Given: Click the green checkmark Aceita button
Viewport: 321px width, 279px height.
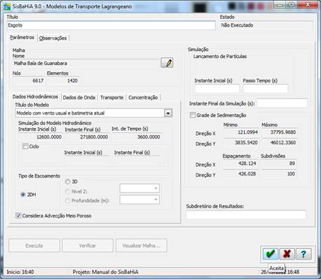Looking at the screenshot, I should (x=271, y=254).
